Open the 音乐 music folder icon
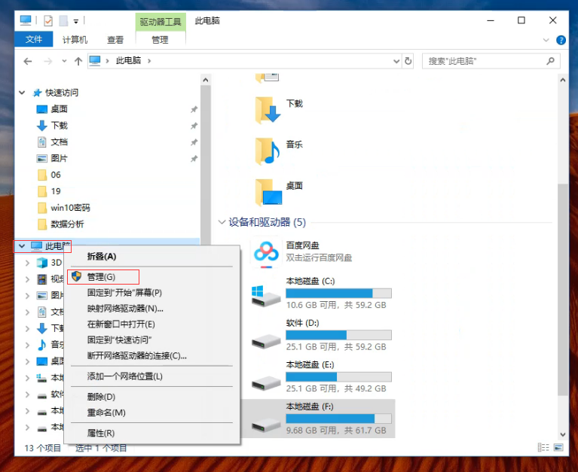The height and width of the screenshot is (472, 578). [x=268, y=151]
